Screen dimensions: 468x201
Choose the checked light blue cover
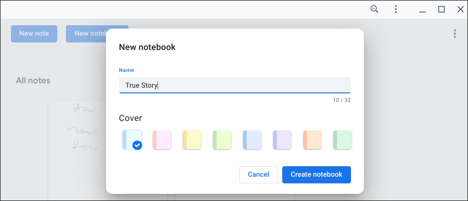132,140
